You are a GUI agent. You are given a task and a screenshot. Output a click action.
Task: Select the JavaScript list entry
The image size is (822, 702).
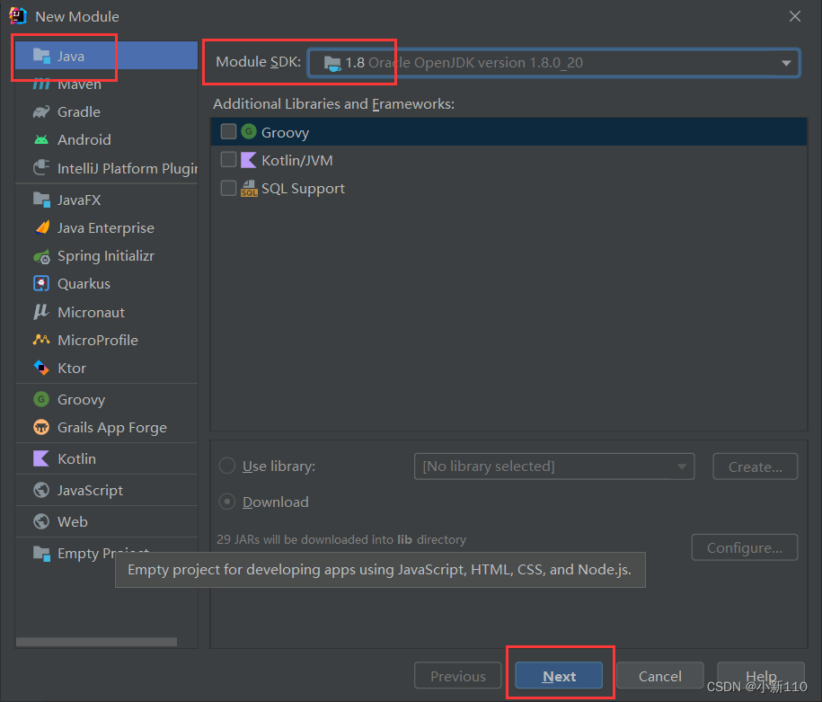coord(106,490)
